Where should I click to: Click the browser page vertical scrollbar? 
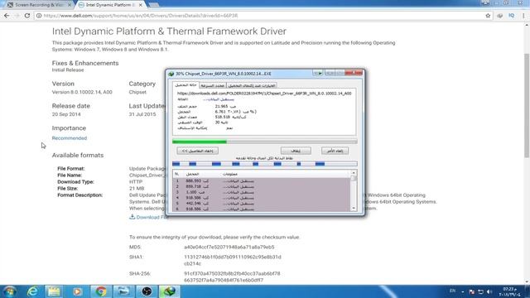pyautogui.click(x=527, y=105)
